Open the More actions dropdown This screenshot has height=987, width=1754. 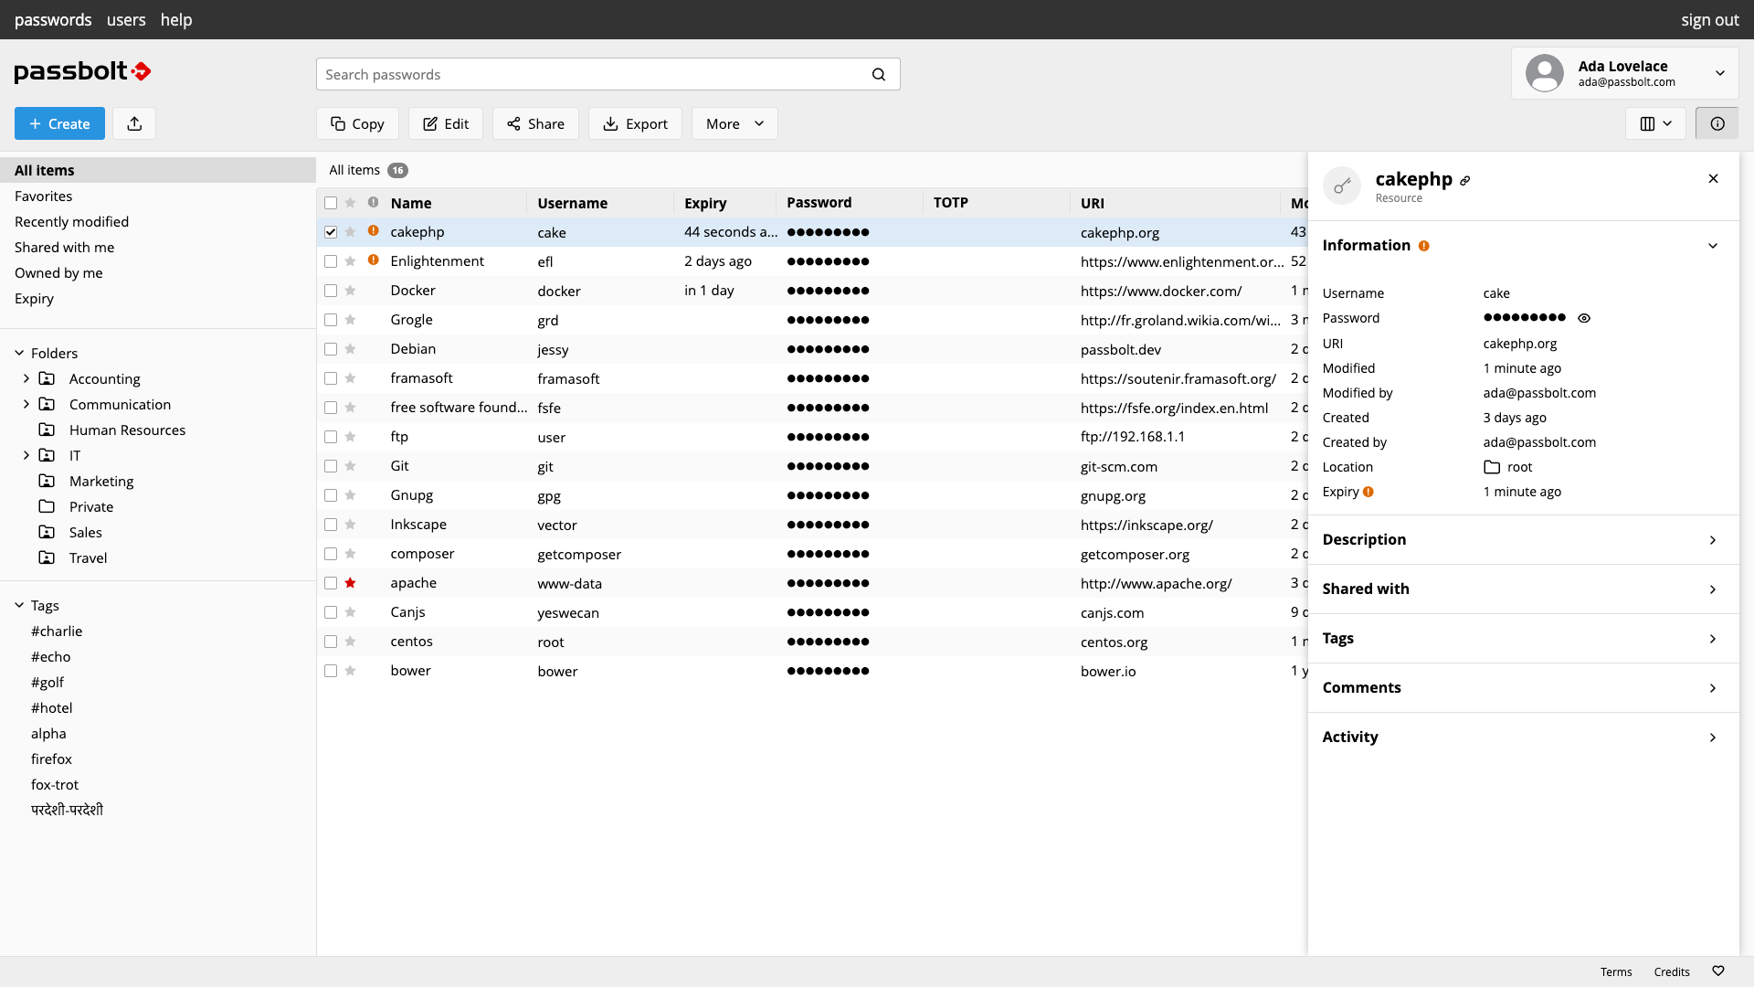click(x=734, y=123)
